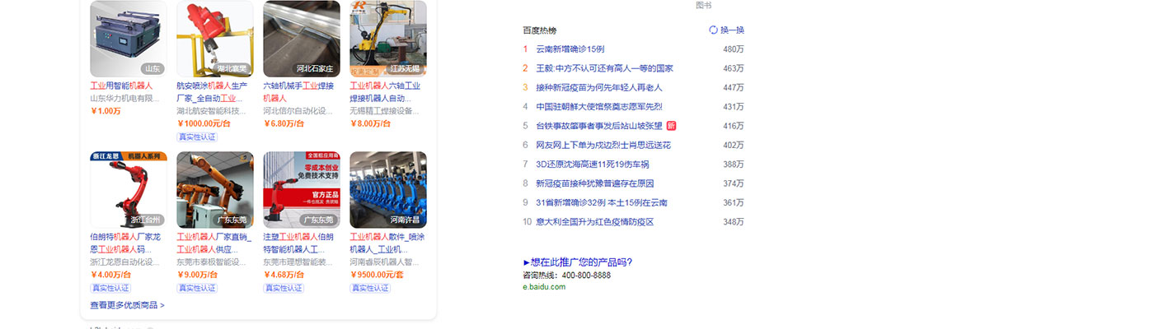The width and height of the screenshot is (1154, 329).
Task: Open the 河南许昌 blue robots product image
Action: coord(388,189)
